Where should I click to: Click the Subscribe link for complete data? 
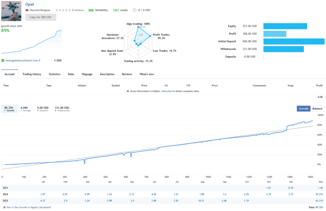coord(166,91)
